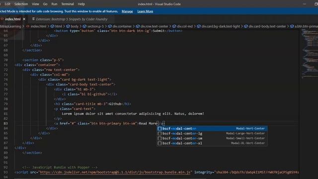The height and width of the screenshot is (179, 318).
Task: Click line number 83 in the gutter
Action: [5, 123]
